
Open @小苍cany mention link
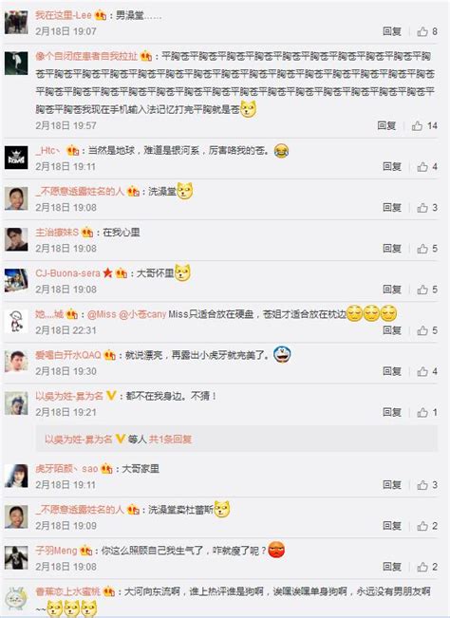point(142,314)
